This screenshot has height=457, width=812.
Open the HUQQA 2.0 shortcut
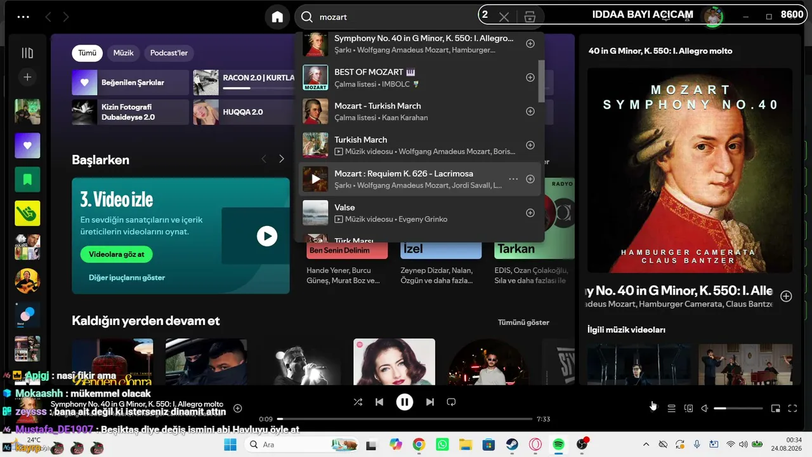pos(244,112)
